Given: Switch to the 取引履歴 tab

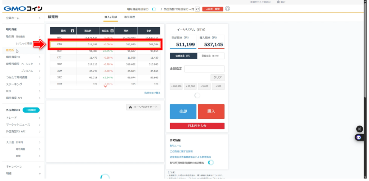Looking at the screenshot, I should click(130, 17).
